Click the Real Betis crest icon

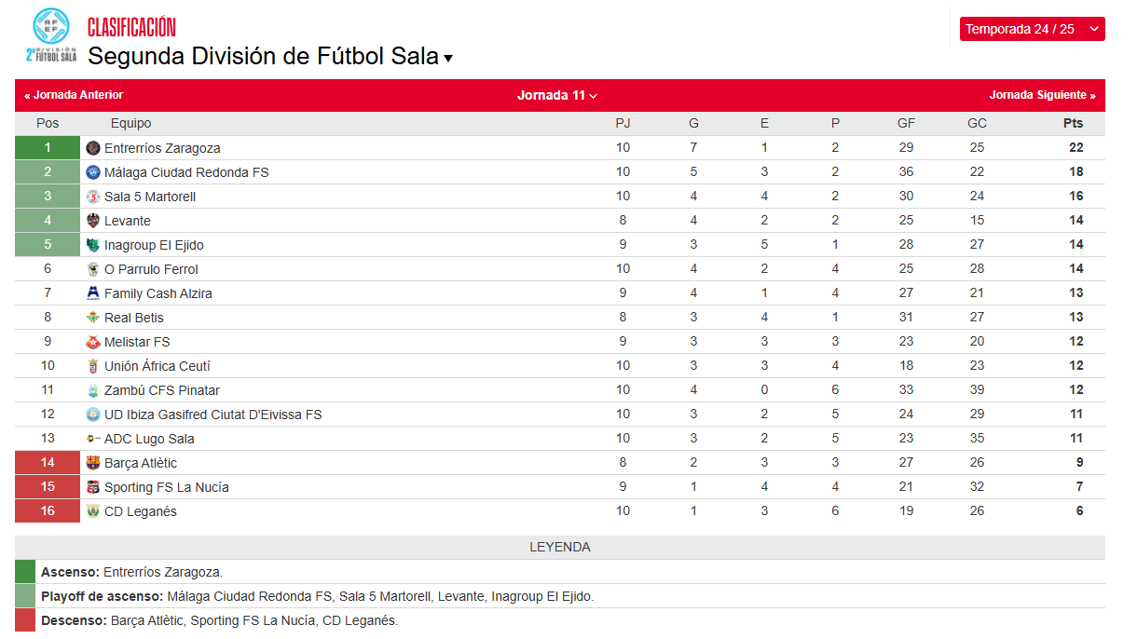pos(92,318)
